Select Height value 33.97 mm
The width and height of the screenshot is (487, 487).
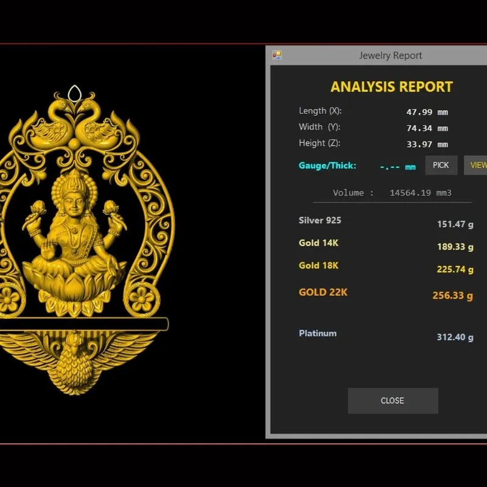(x=427, y=144)
